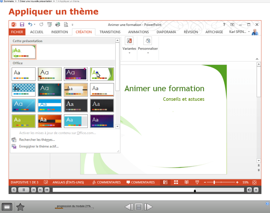The width and height of the screenshot is (270, 213).
Task: Click the star favorite icon at bottom left
Action: pyautogui.click(x=20, y=207)
